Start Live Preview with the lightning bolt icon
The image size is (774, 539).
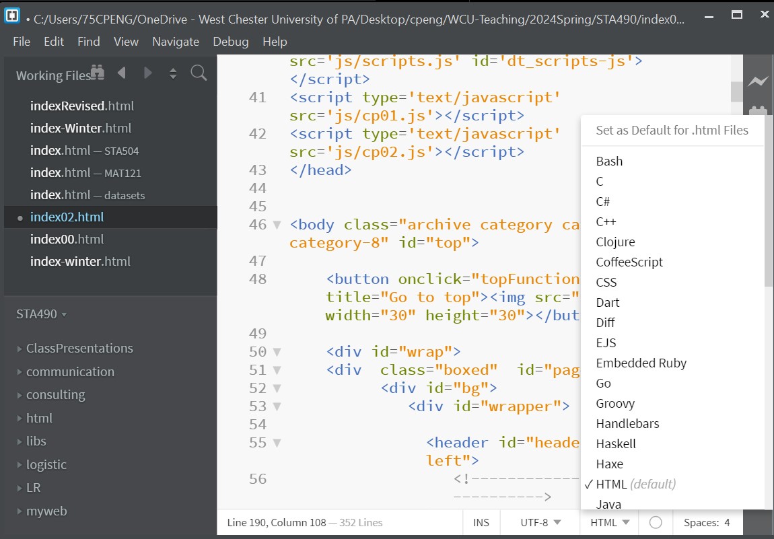click(x=758, y=81)
